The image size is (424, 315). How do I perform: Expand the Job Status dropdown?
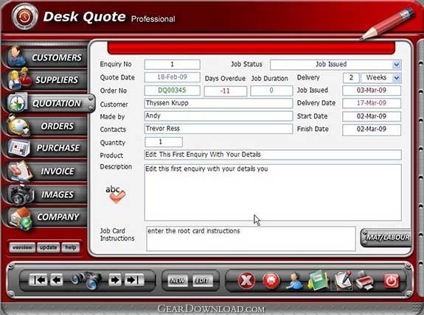[x=397, y=65]
